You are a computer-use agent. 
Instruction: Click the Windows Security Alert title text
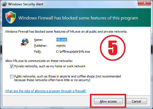(26, 4)
